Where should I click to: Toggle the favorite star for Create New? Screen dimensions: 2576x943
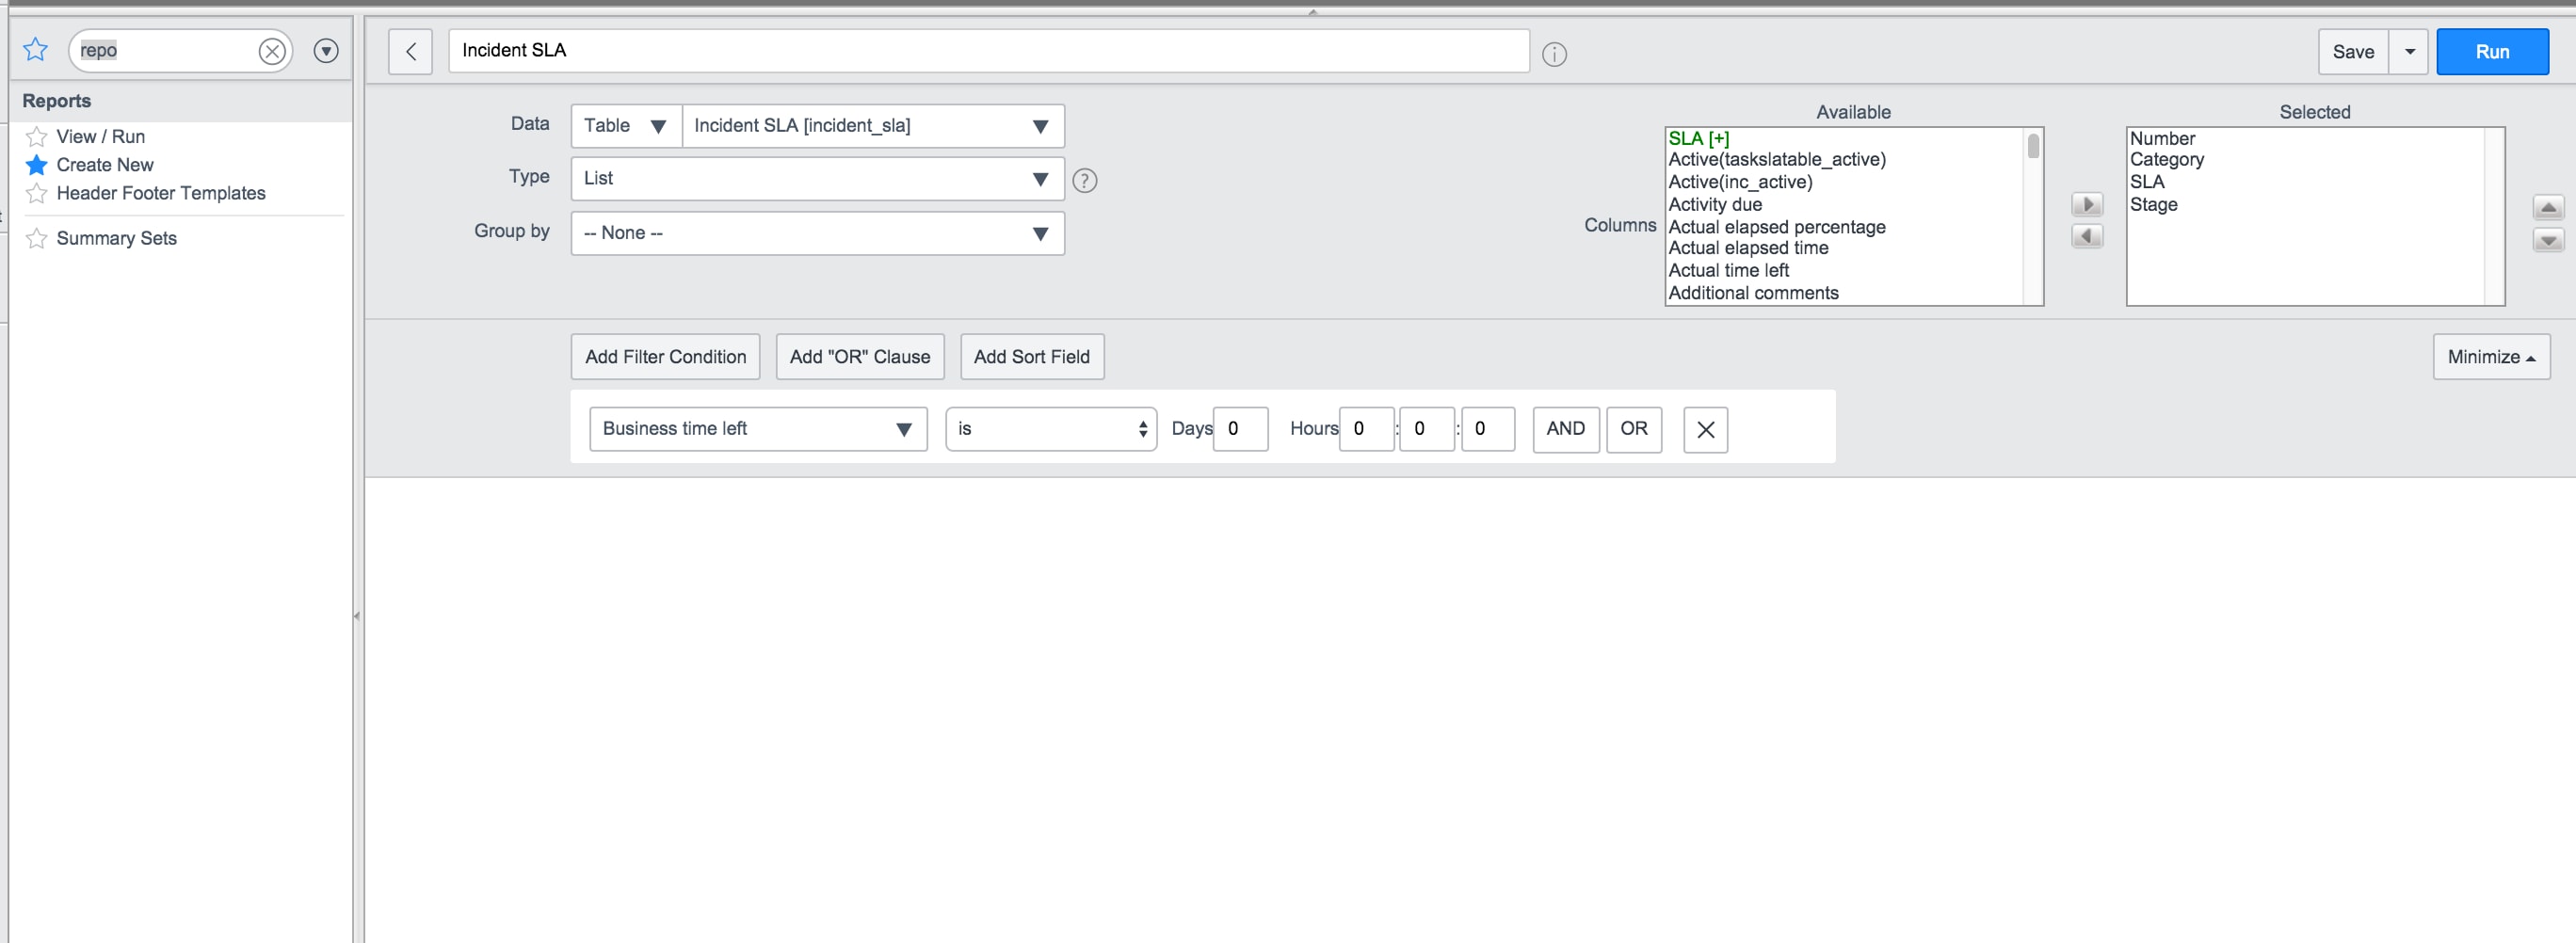coord(36,165)
